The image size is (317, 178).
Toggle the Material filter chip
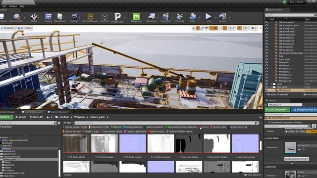coord(116,127)
